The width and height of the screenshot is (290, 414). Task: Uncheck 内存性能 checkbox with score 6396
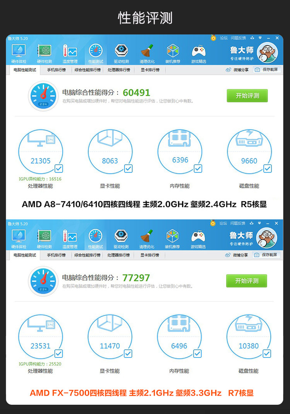pyautogui.click(x=198, y=168)
